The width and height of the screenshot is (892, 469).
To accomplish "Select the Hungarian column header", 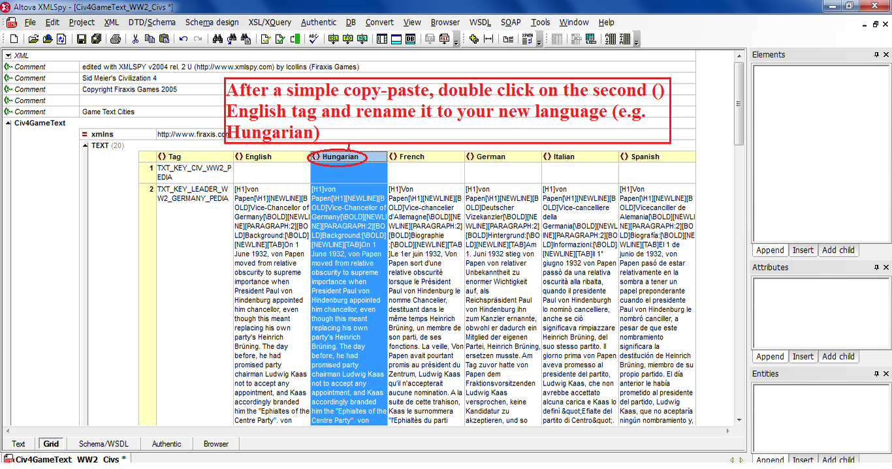I will 349,157.
